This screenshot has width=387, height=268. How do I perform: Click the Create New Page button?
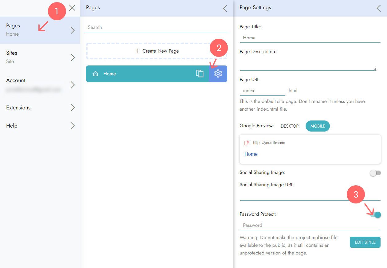point(157,51)
